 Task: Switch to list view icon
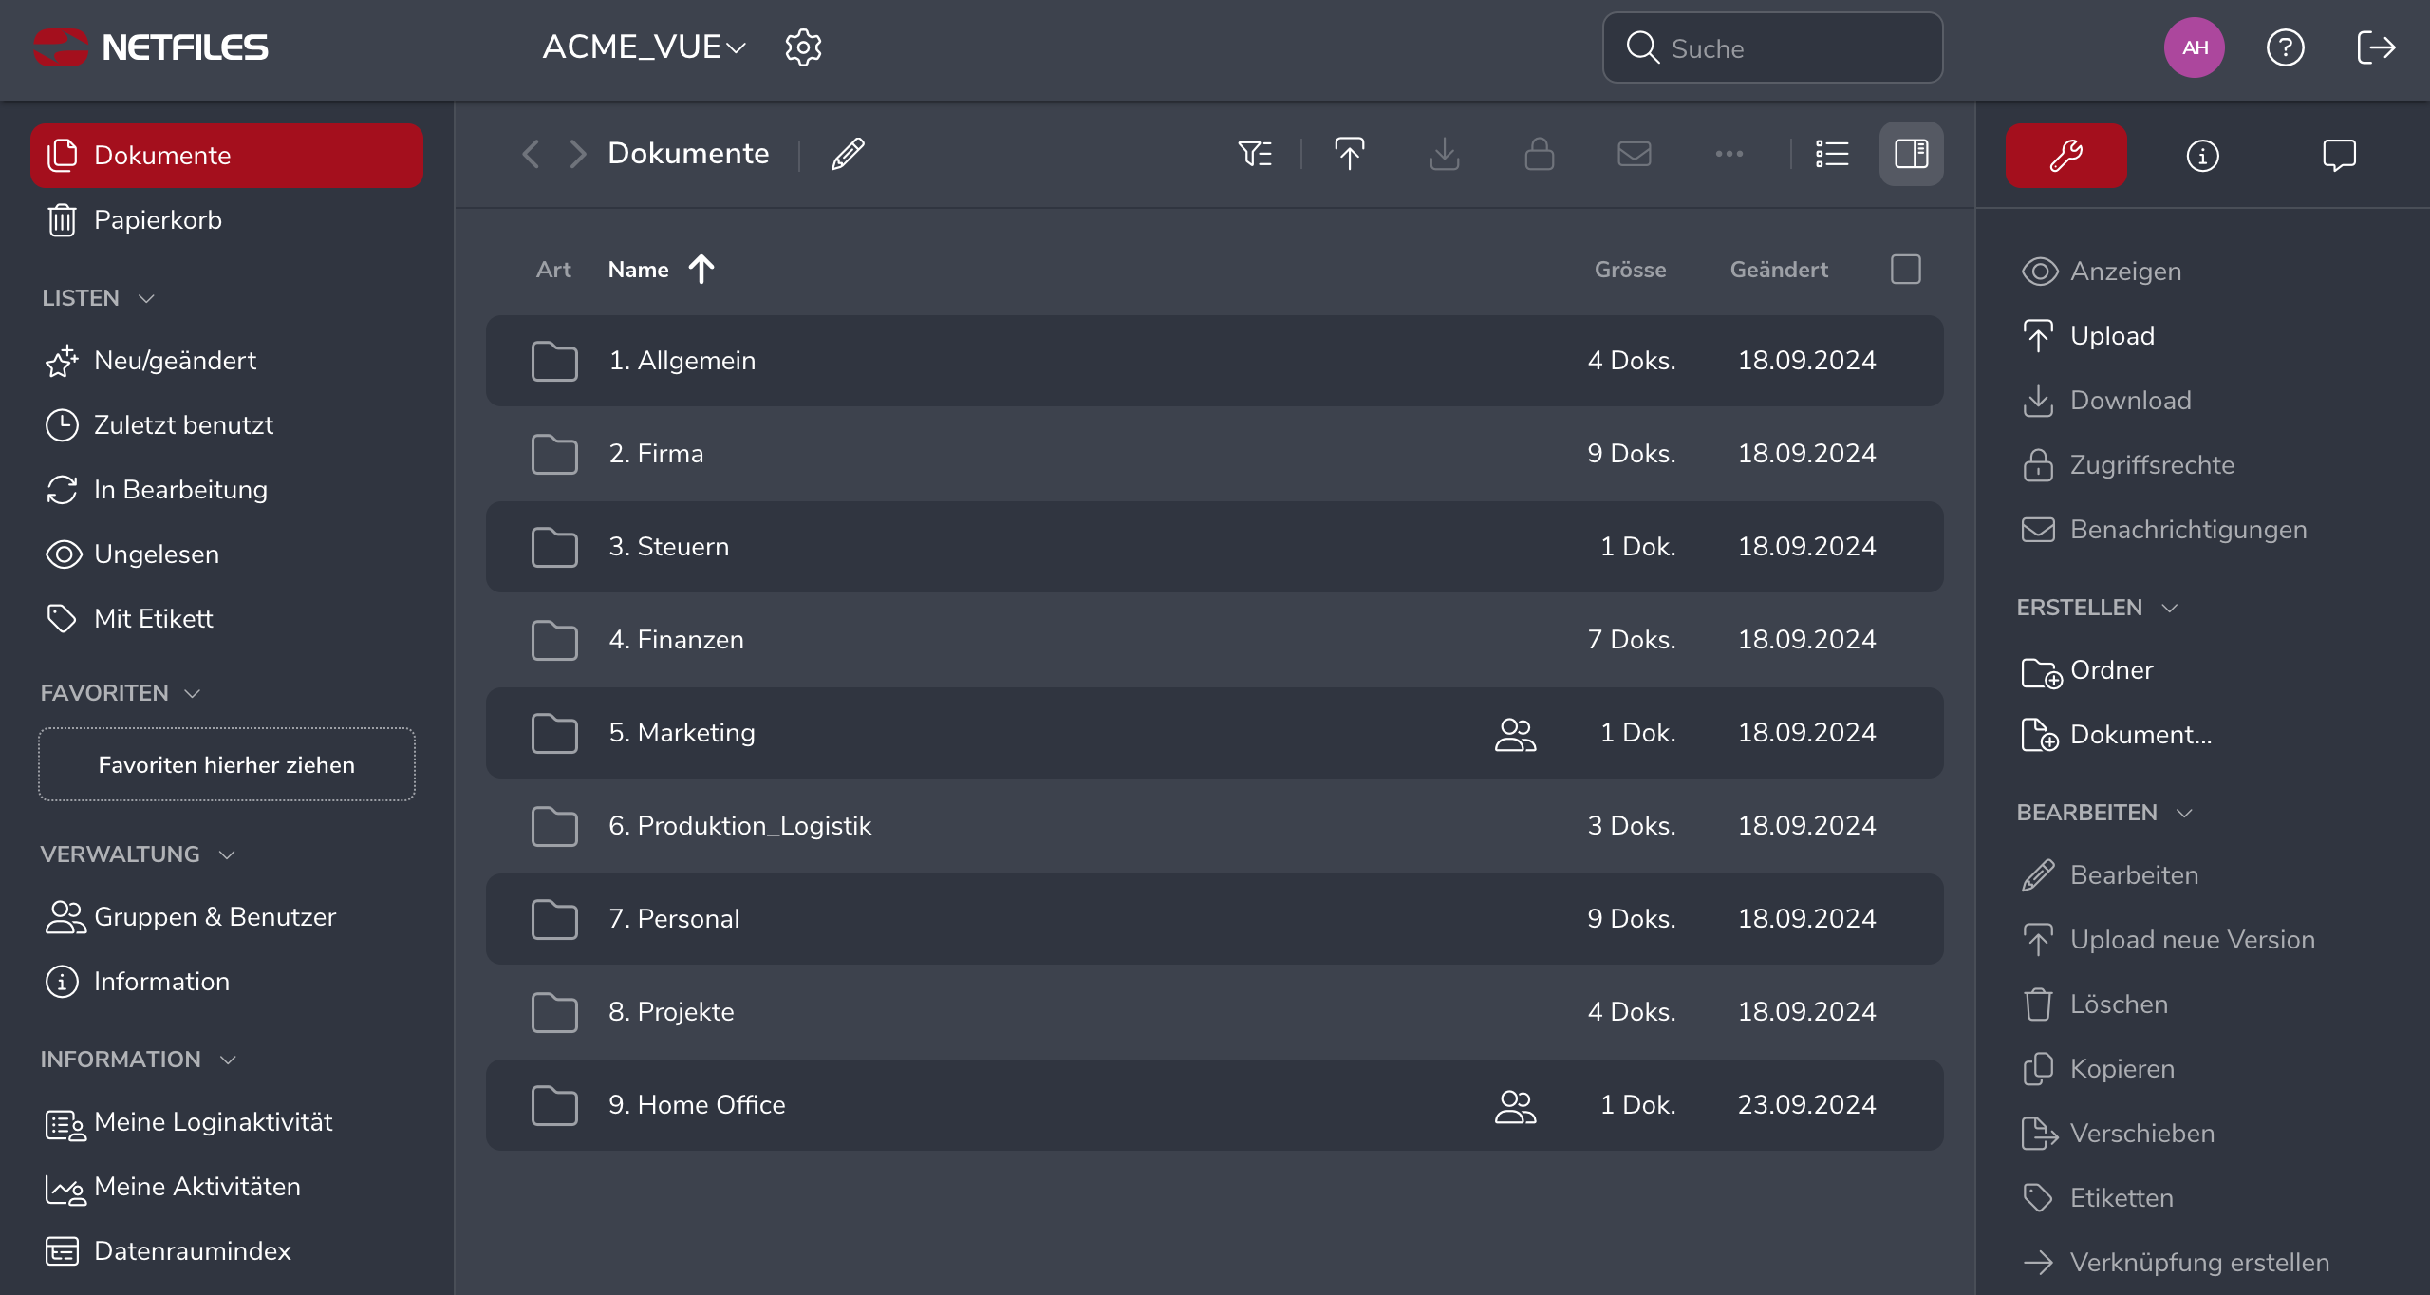[1832, 154]
